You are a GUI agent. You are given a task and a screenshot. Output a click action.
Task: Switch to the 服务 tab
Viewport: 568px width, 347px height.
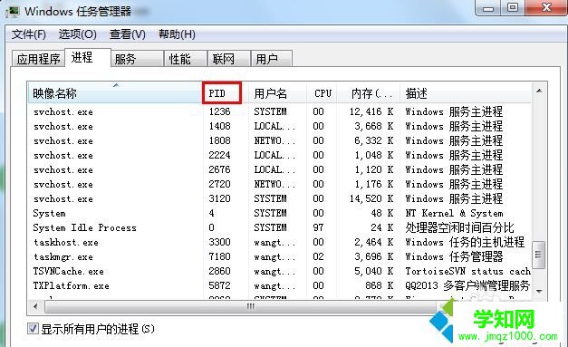tap(137, 59)
